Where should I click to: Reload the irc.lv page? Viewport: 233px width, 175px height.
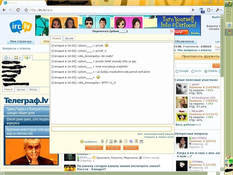pyautogui.click(x=18, y=10)
